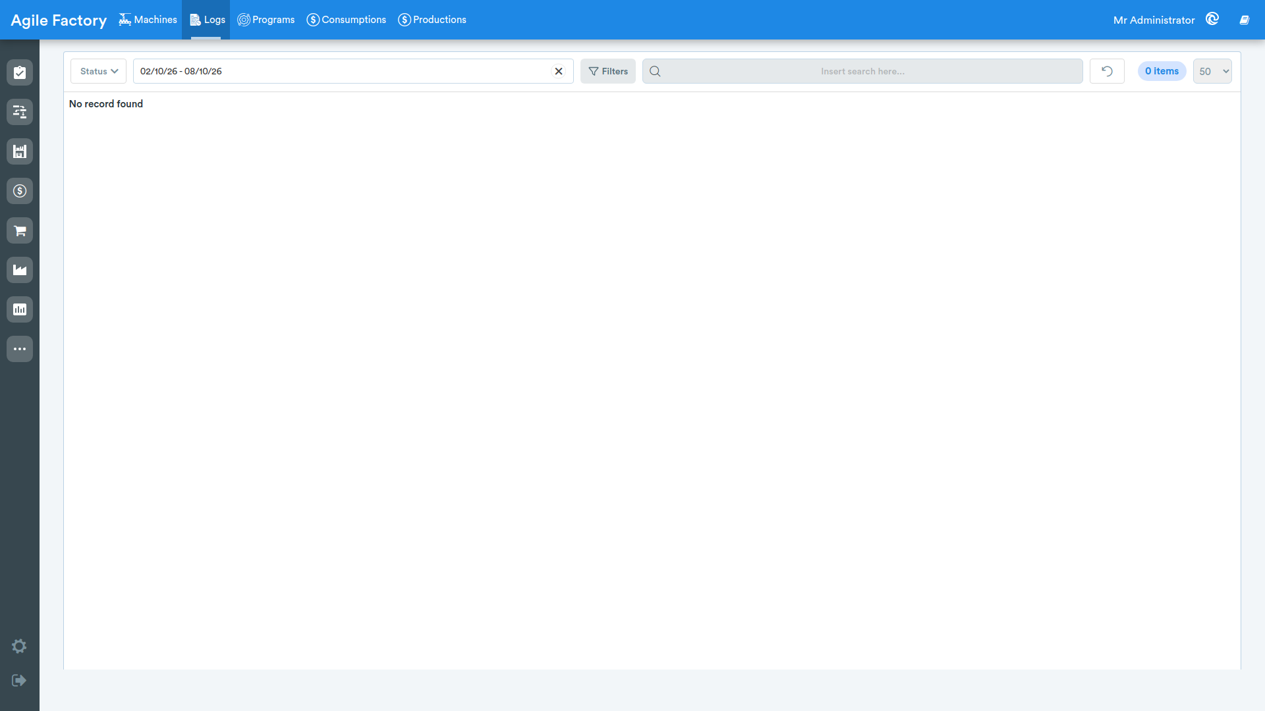This screenshot has width=1265, height=711.
Task: Open the Gantt planning sidebar icon
Action: [20, 112]
